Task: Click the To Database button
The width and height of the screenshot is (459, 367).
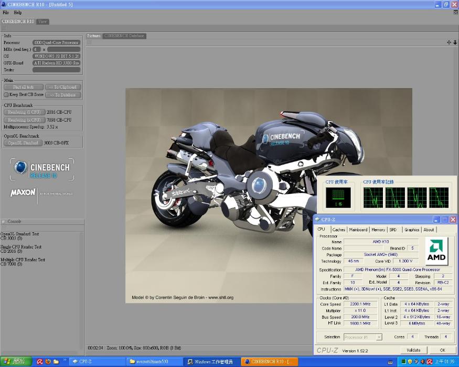Action: point(63,95)
